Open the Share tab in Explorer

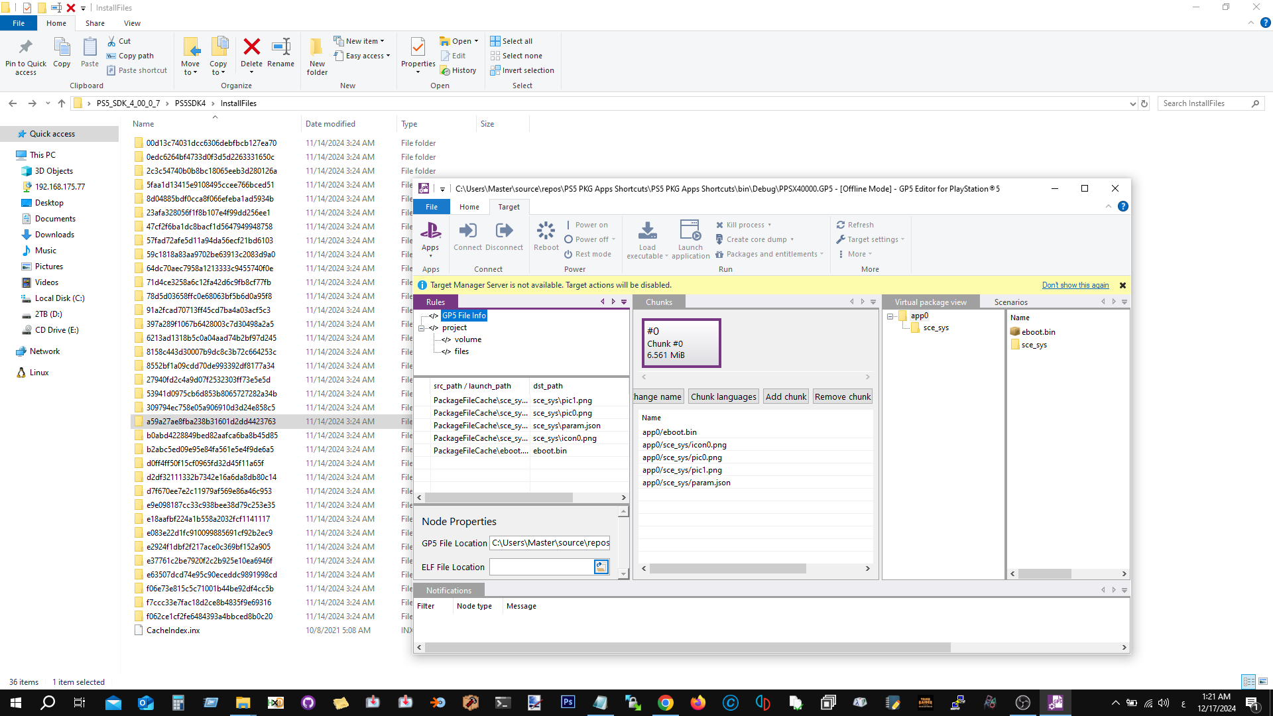point(95,23)
